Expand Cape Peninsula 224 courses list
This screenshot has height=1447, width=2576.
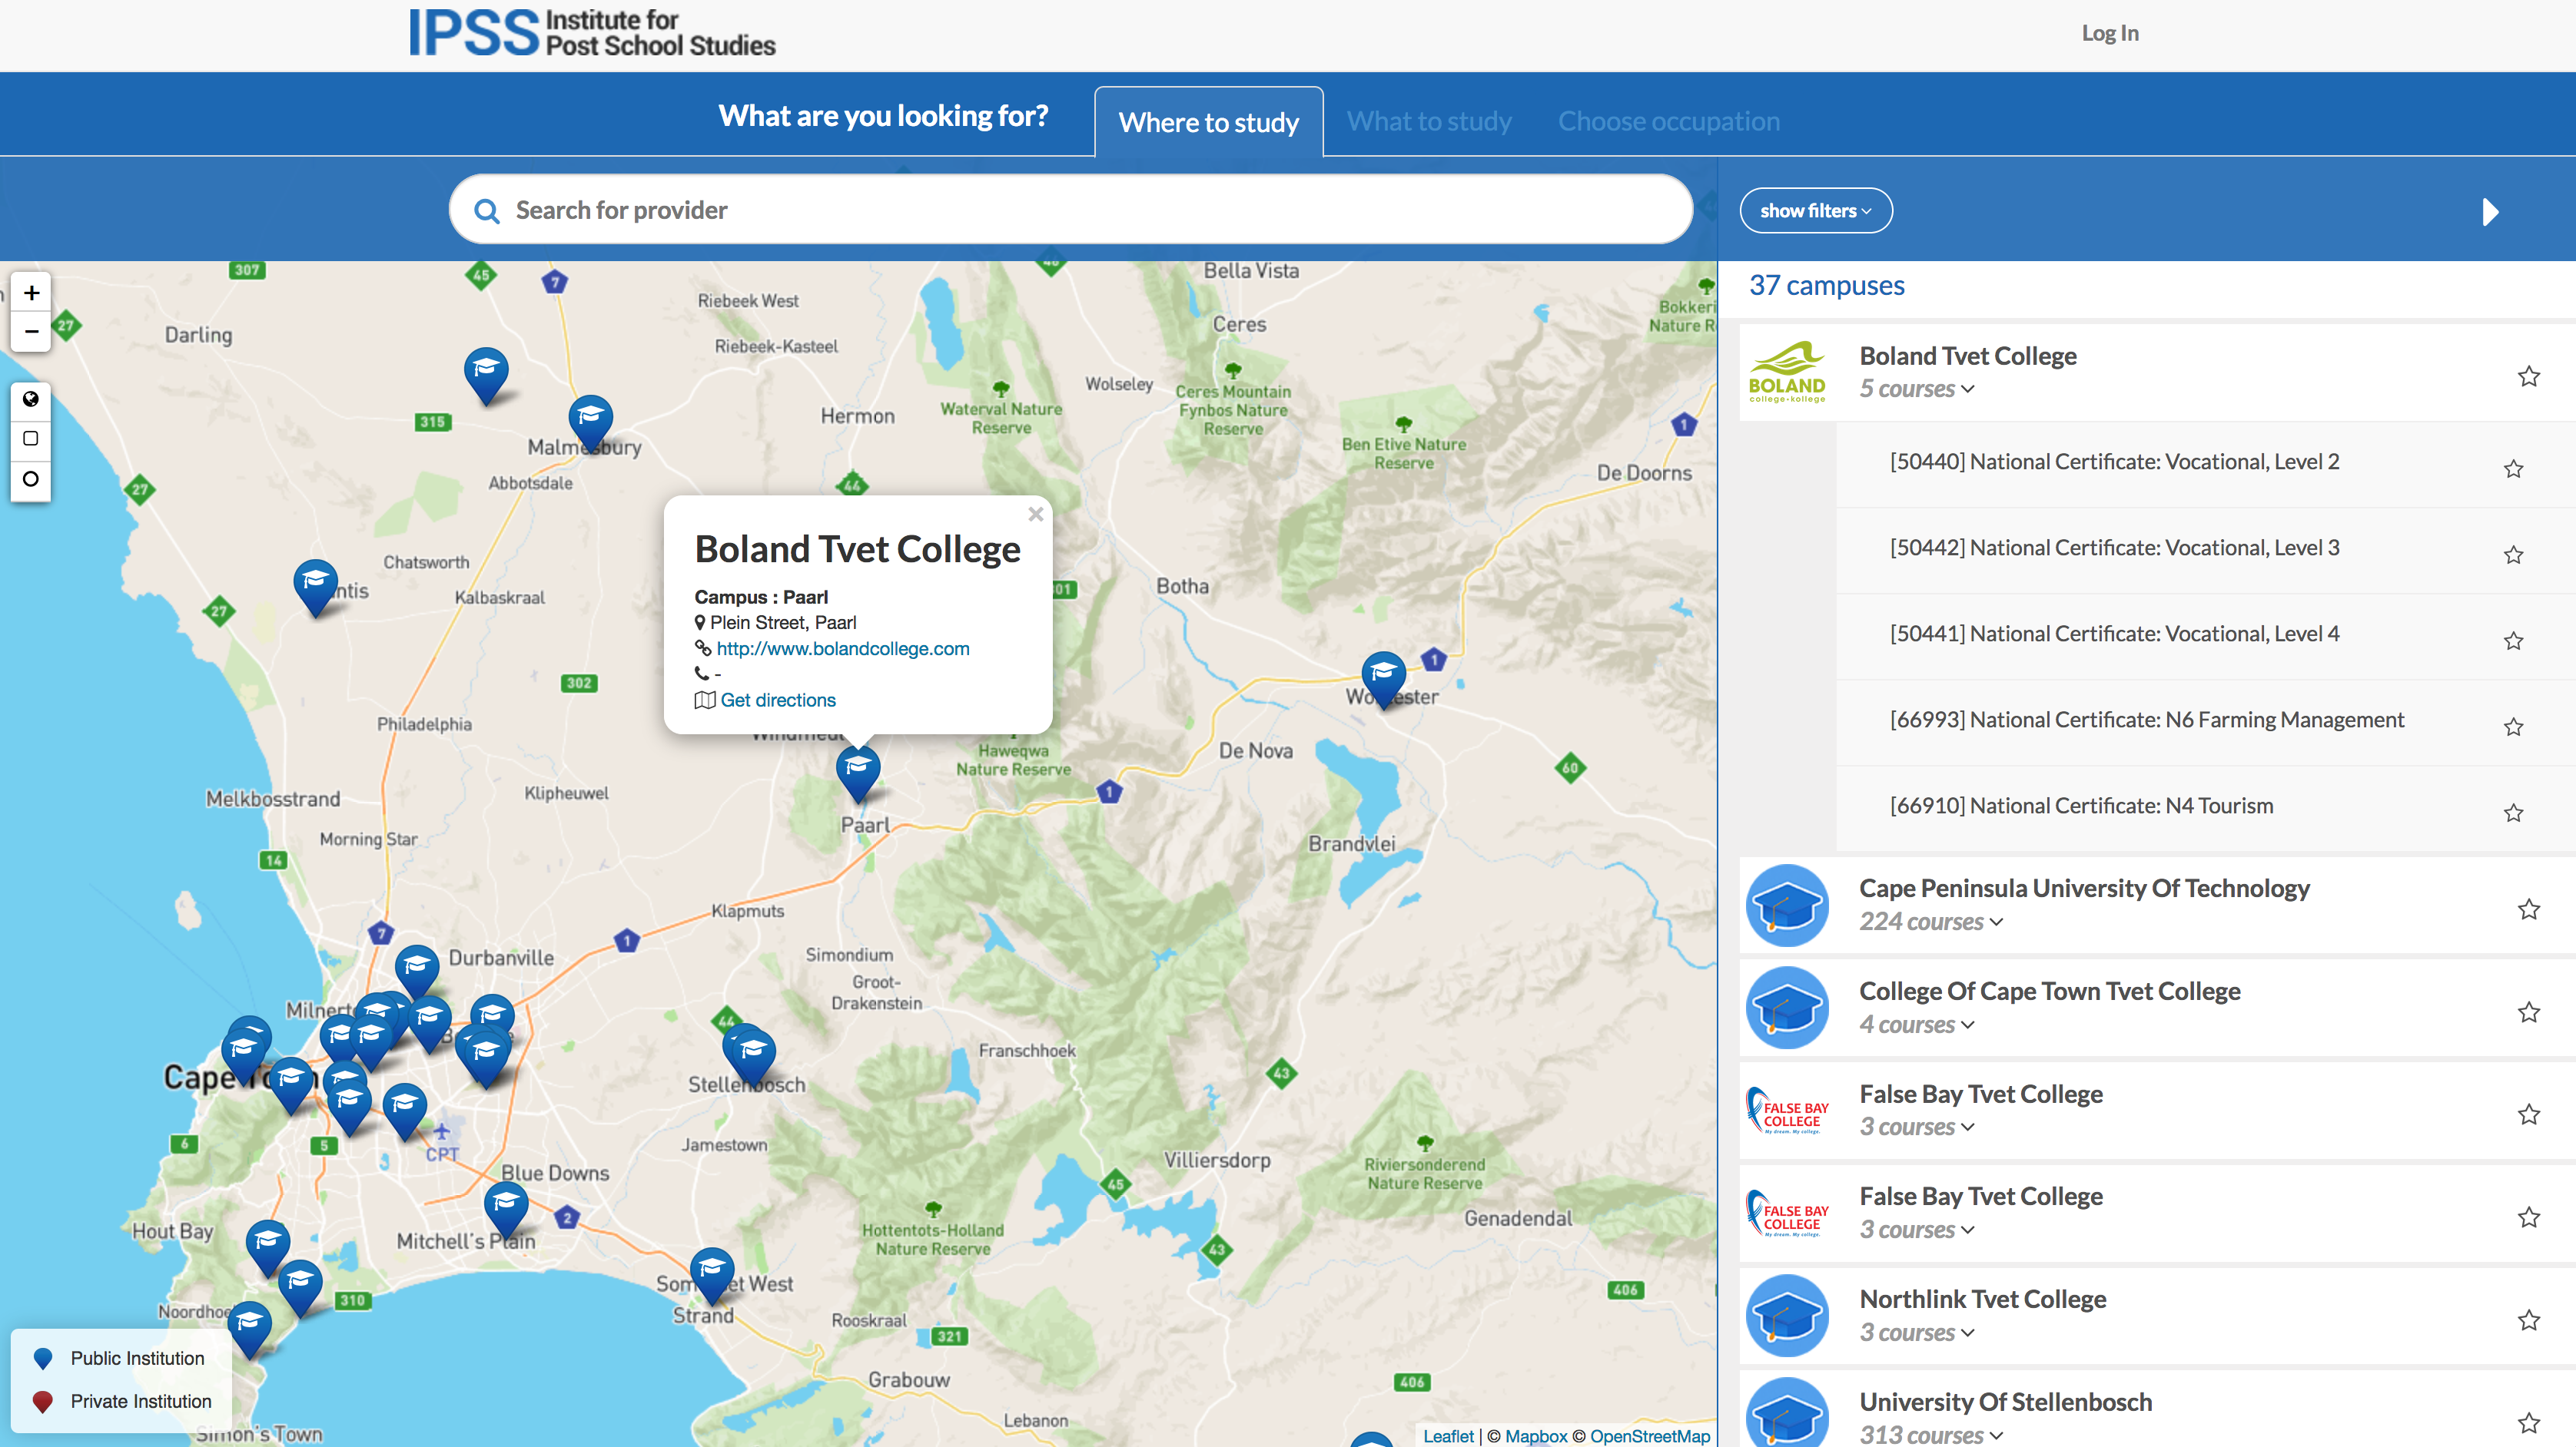coord(1930,922)
